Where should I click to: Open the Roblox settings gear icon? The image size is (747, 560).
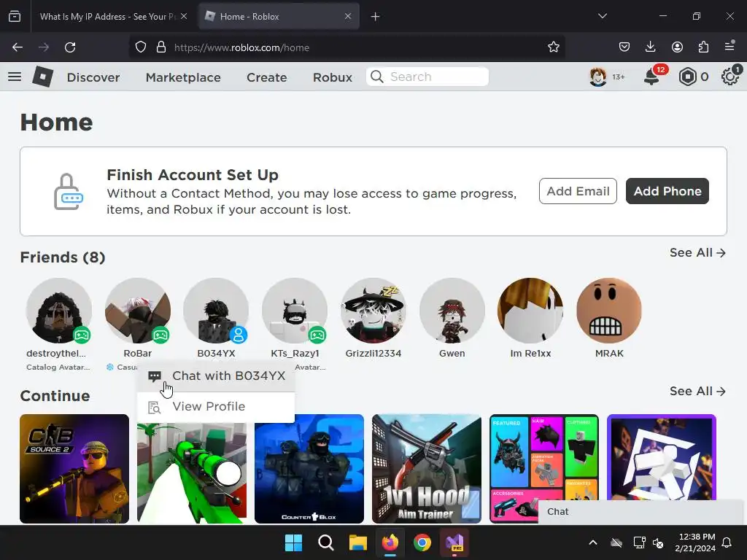coord(729,77)
